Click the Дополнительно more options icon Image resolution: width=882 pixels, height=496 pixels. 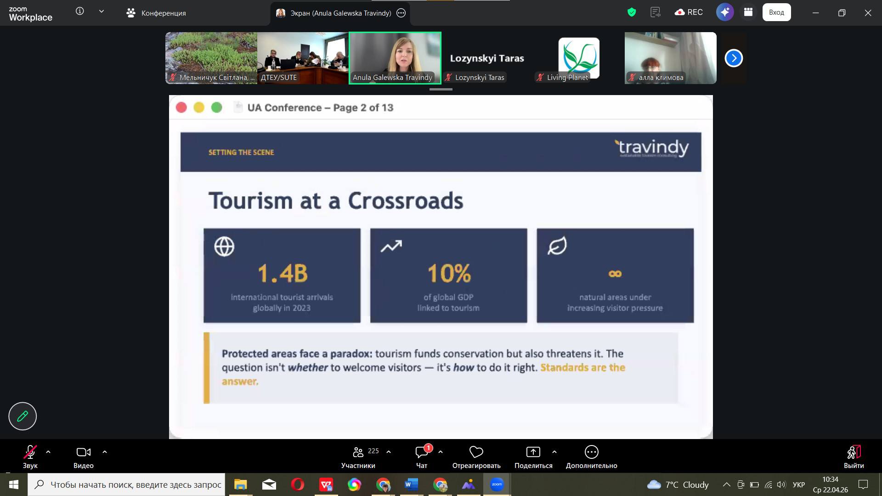591,452
